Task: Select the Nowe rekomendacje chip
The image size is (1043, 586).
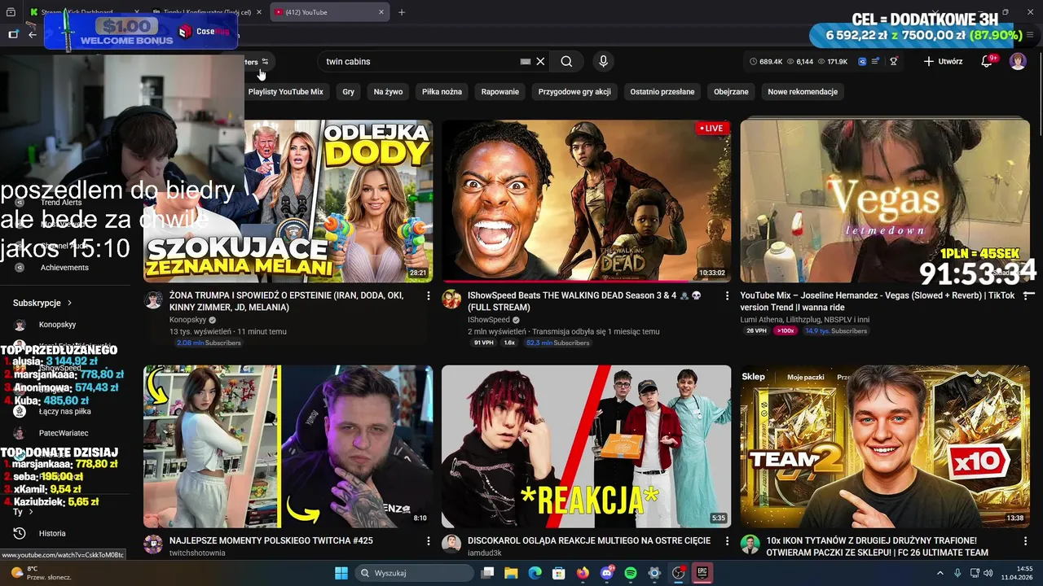Action: click(x=803, y=92)
